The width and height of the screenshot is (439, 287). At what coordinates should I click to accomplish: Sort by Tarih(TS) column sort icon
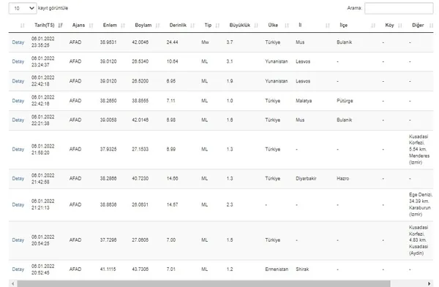[61, 26]
